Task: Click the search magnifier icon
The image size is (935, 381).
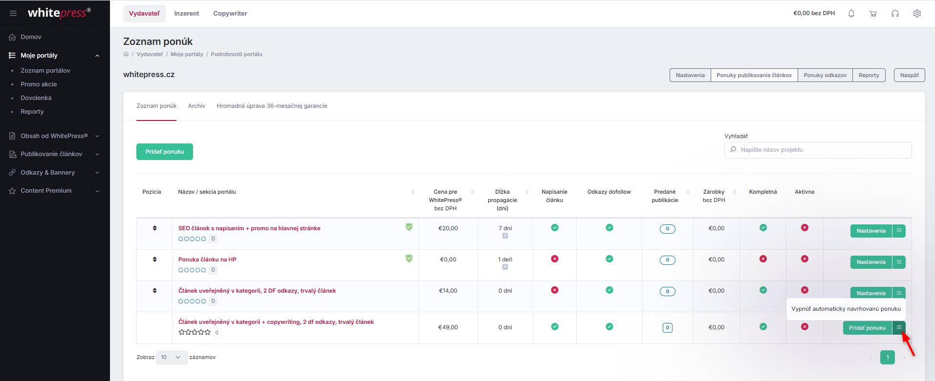Action: point(733,150)
